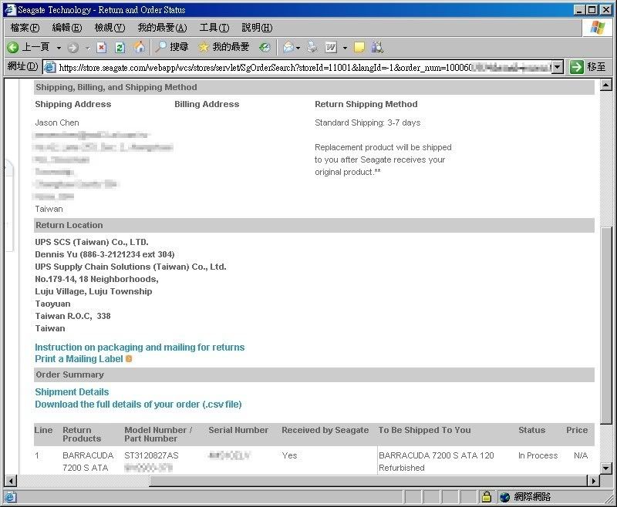The image size is (617, 507).
Task: Click the 'BARRACUDA 7200 S ATA 120' replacement text
Action: [x=436, y=455]
